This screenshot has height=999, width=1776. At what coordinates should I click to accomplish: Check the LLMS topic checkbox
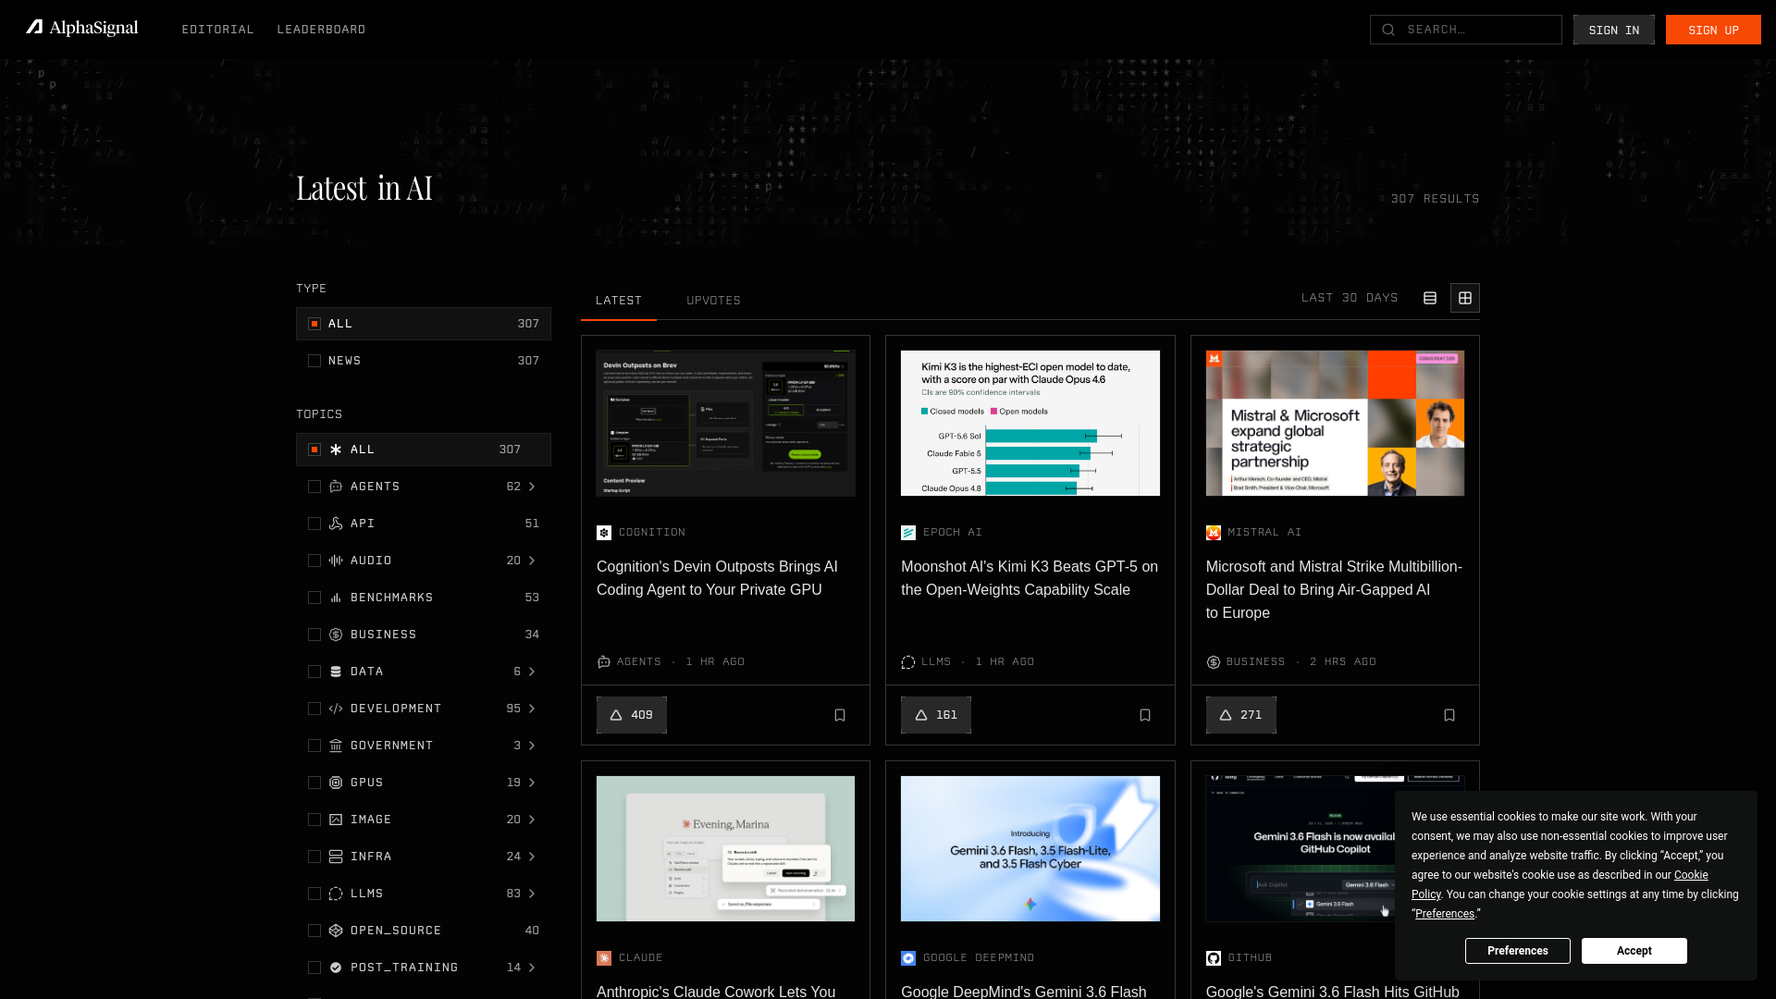(314, 894)
